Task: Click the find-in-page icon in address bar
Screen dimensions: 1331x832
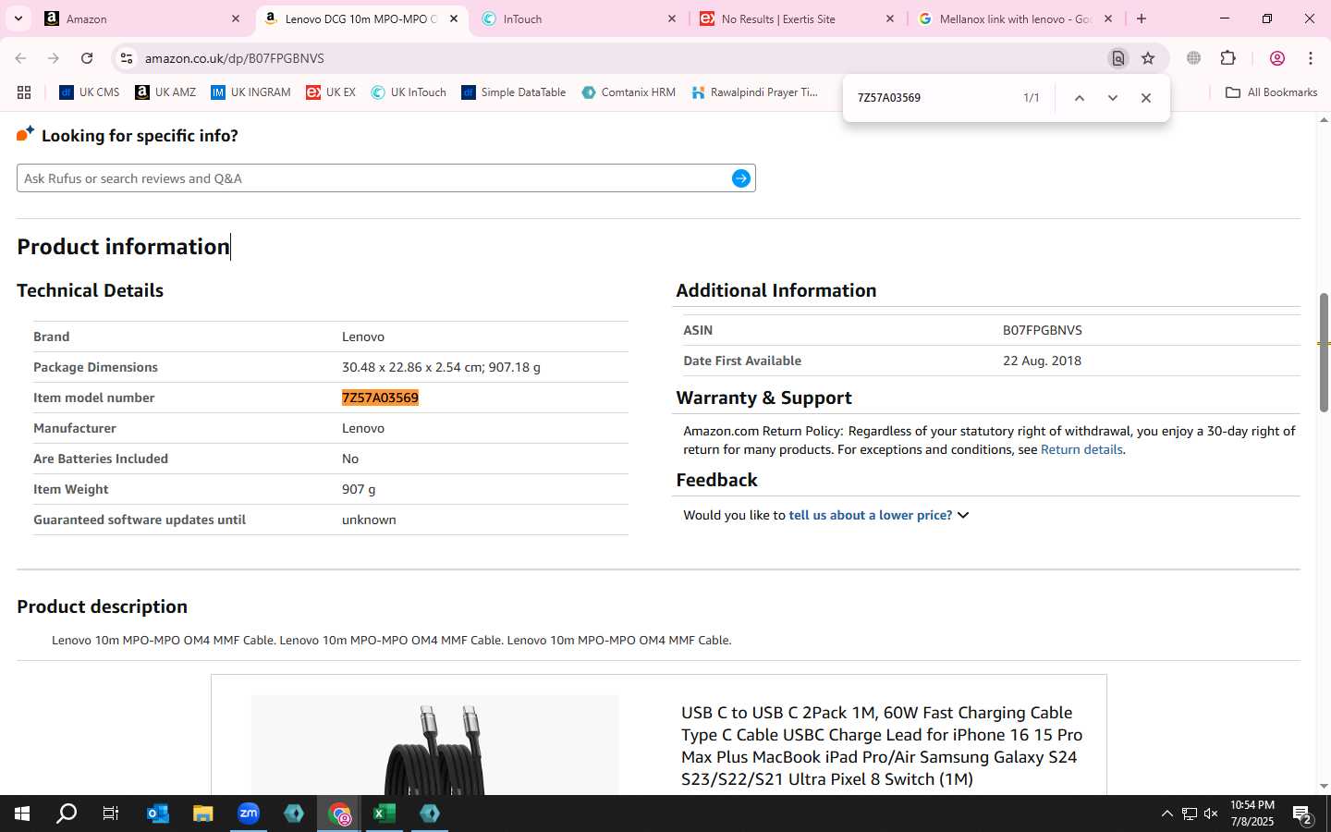Action: 1118,58
